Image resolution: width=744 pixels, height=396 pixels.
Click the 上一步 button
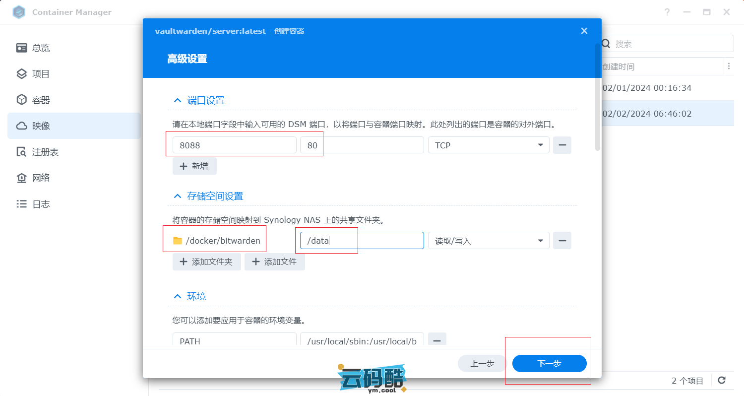tap(482, 364)
